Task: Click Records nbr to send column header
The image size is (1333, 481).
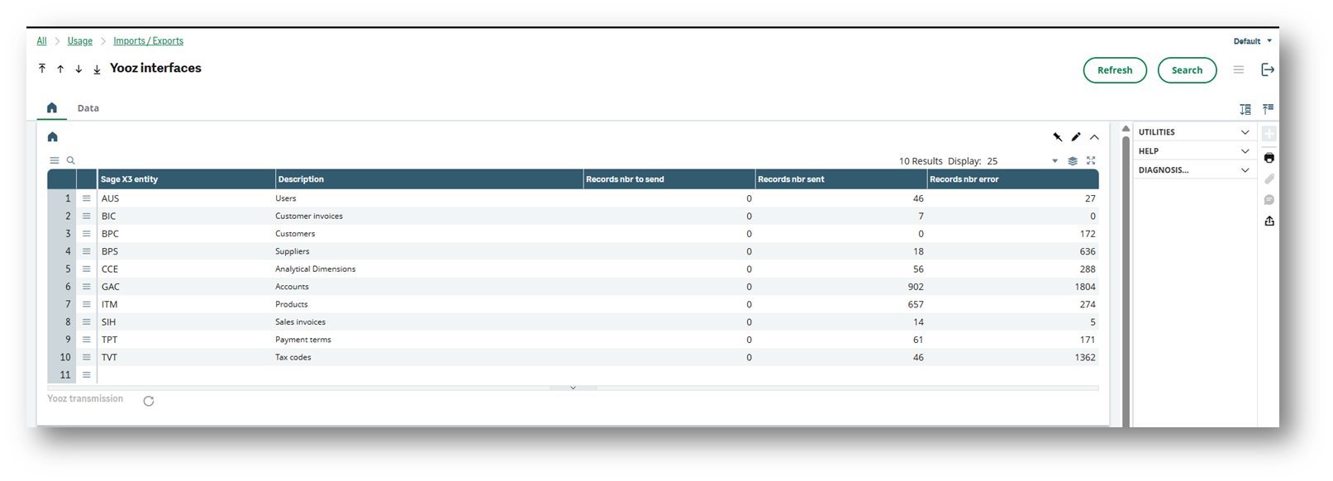Action: point(669,179)
